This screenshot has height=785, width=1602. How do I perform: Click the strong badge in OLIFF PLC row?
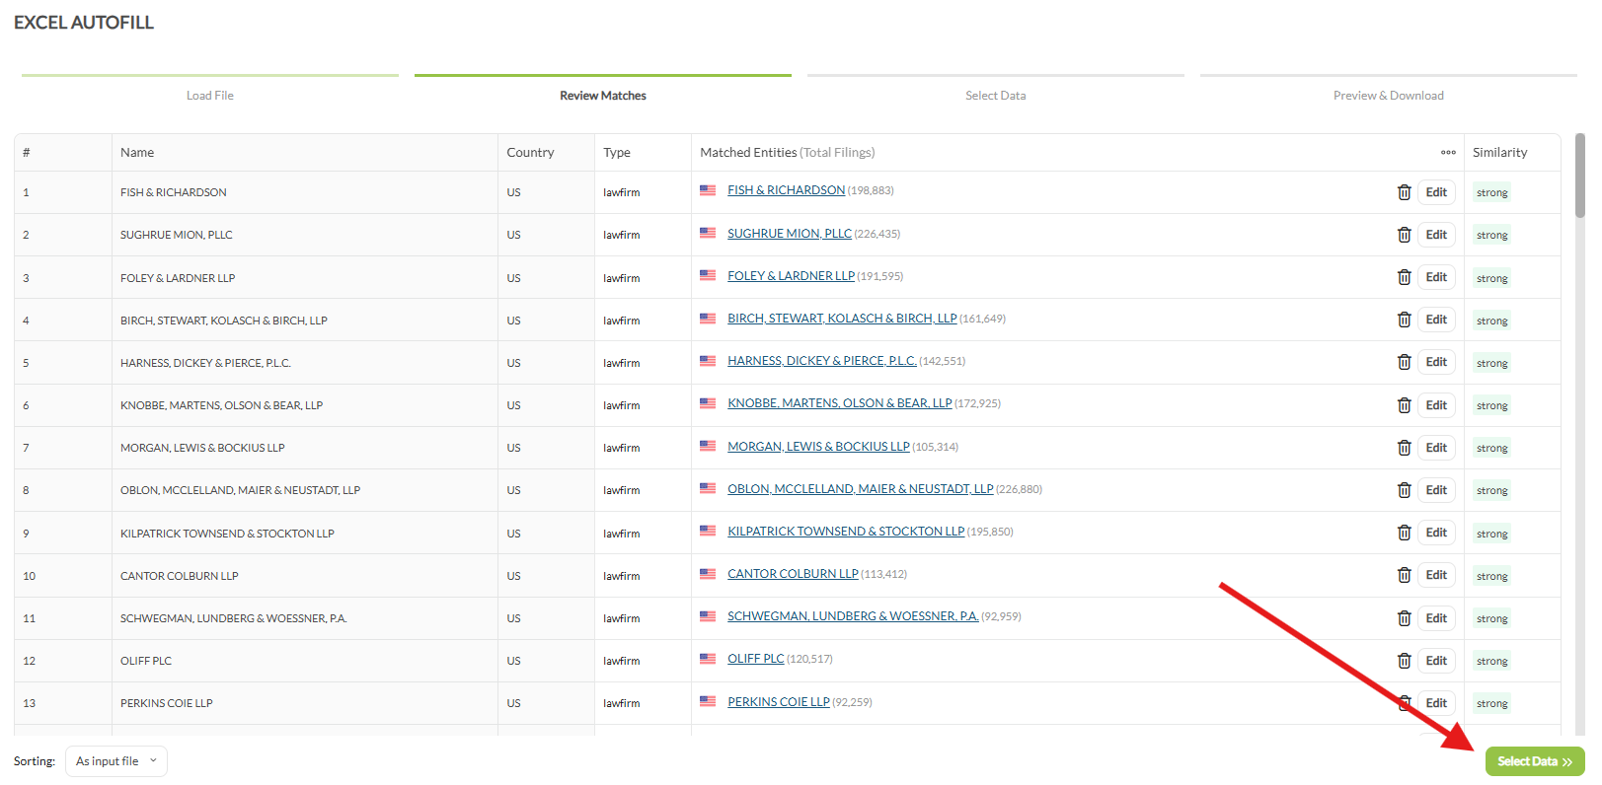pyautogui.click(x=1491, y=661)
